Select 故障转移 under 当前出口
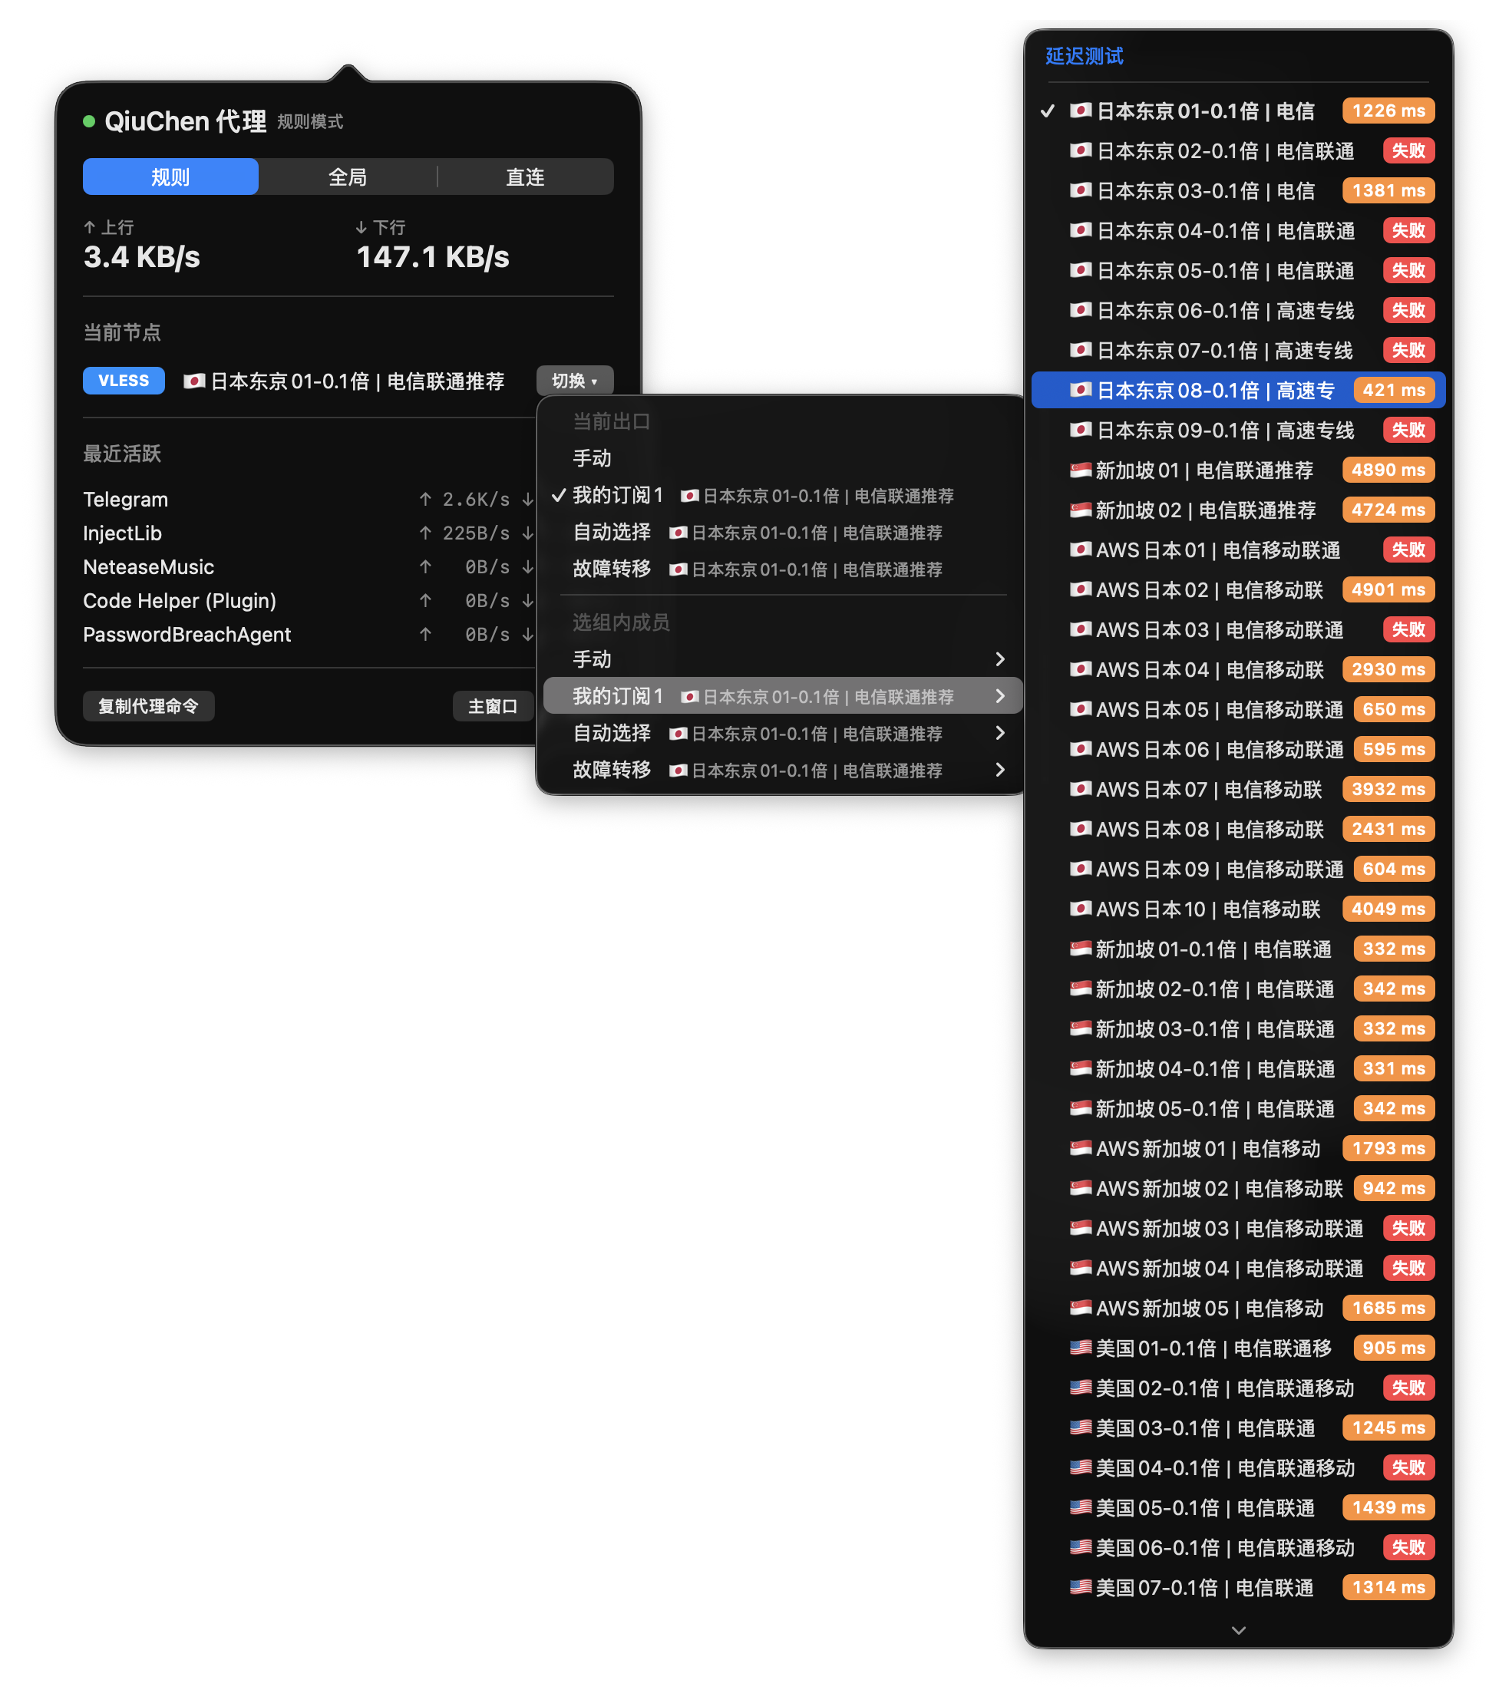1489x1690 pixels. (x=780, y=569)
